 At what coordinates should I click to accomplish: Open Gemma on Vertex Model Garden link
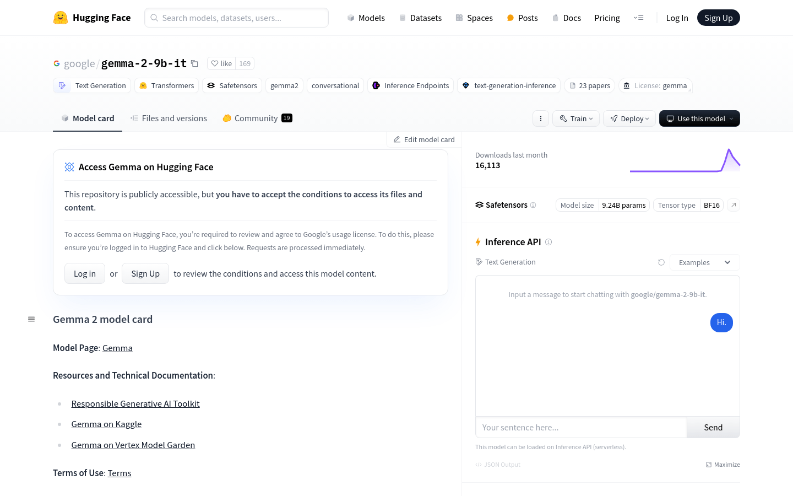point(133,445)
